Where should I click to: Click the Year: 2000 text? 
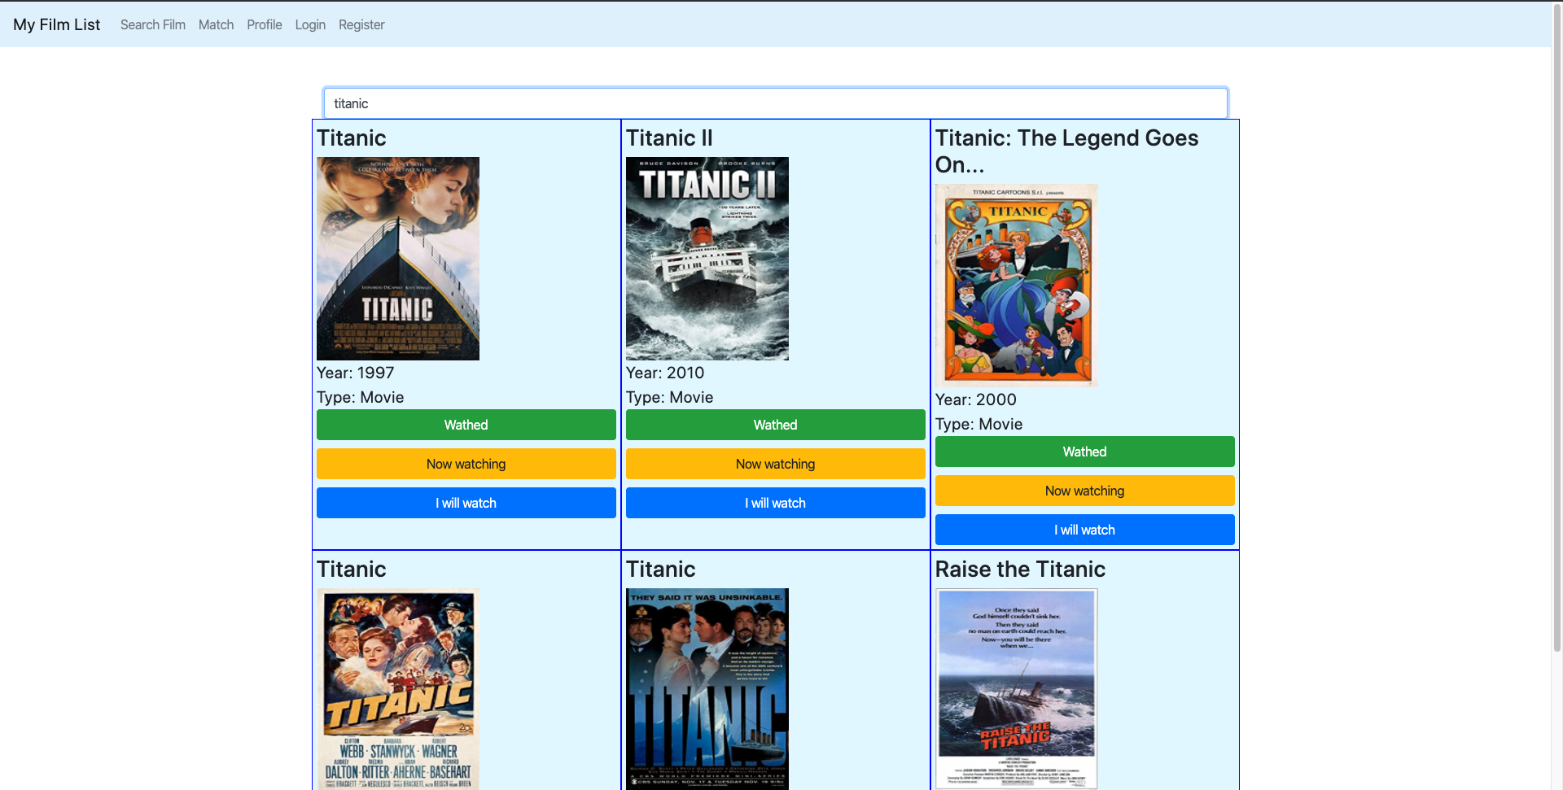tap(976, 399)
